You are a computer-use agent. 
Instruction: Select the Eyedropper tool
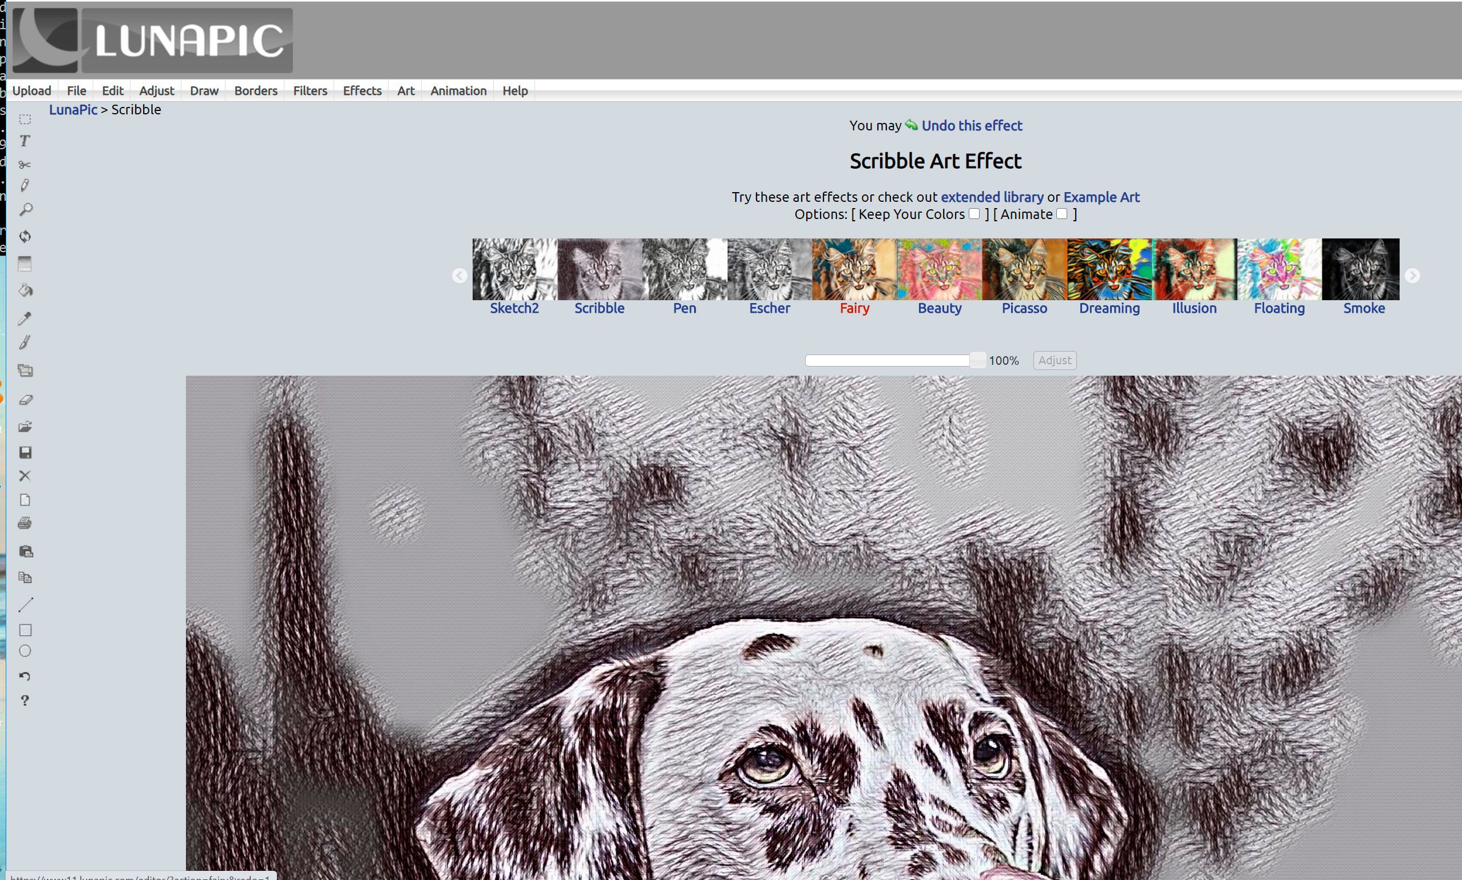[26, 317]
